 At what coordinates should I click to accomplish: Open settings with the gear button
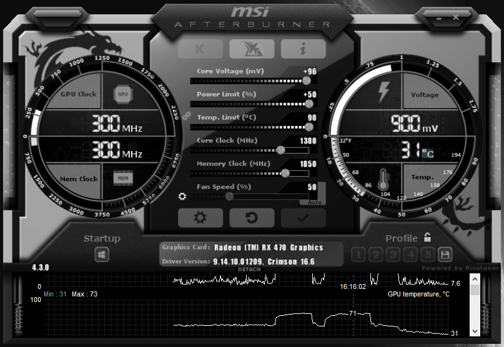pyautogui.click(x=200, y=218)
